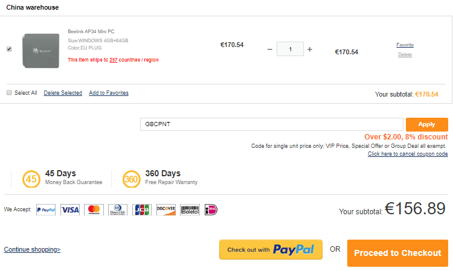Image resolution: width=453 pixels, height=271 pixels.
Task: Click Proceed to Checkout
Action: [397, 253]
